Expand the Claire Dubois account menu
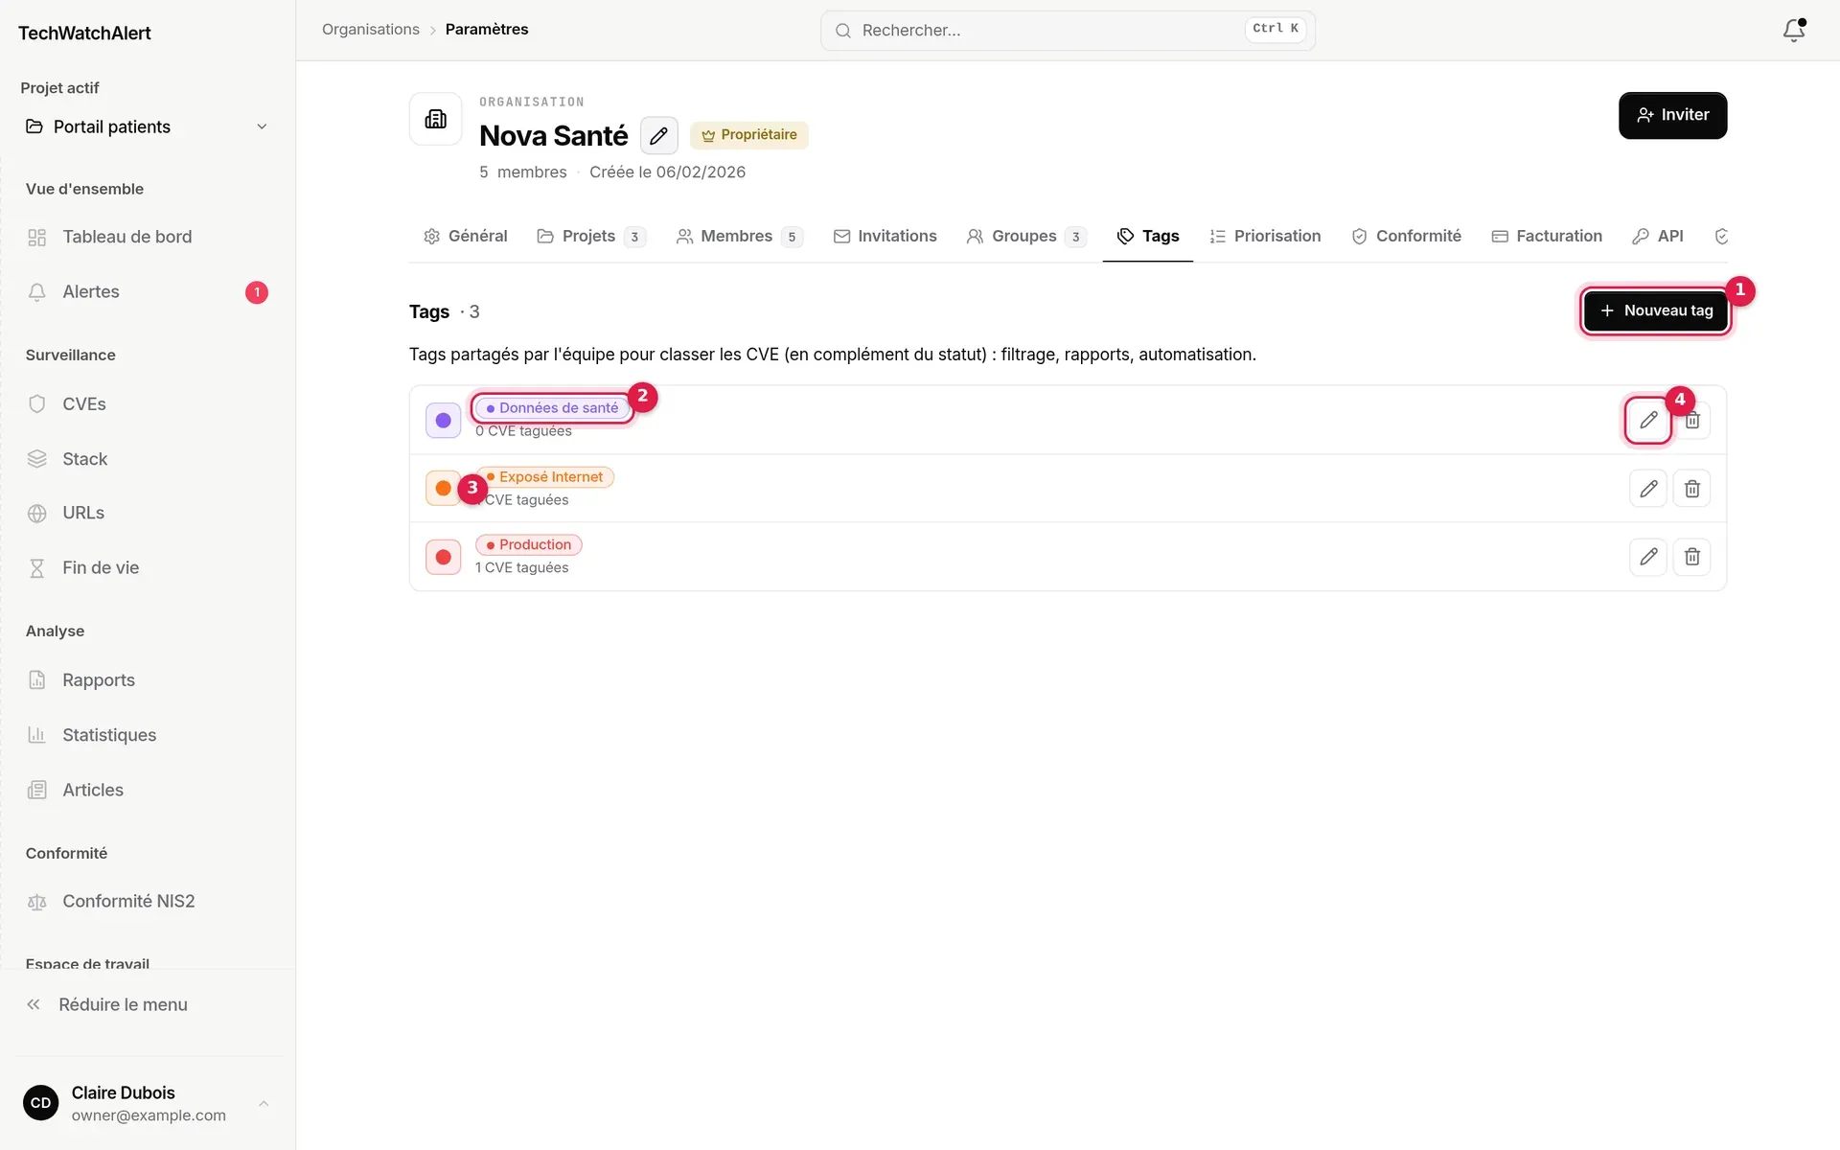Image resolution: width=1840 pixels, height=1150 pixels. click(x=148, y=1103)
